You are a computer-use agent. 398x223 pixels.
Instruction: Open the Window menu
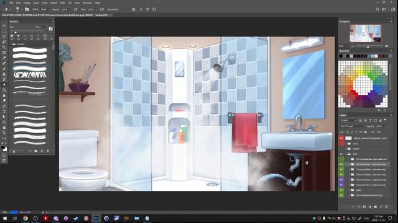[x=87, y=2]
